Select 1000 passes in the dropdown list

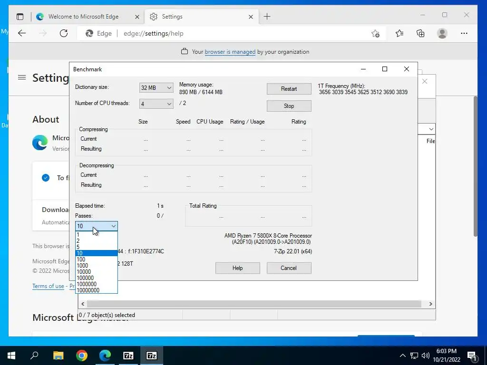click(96, 266)
